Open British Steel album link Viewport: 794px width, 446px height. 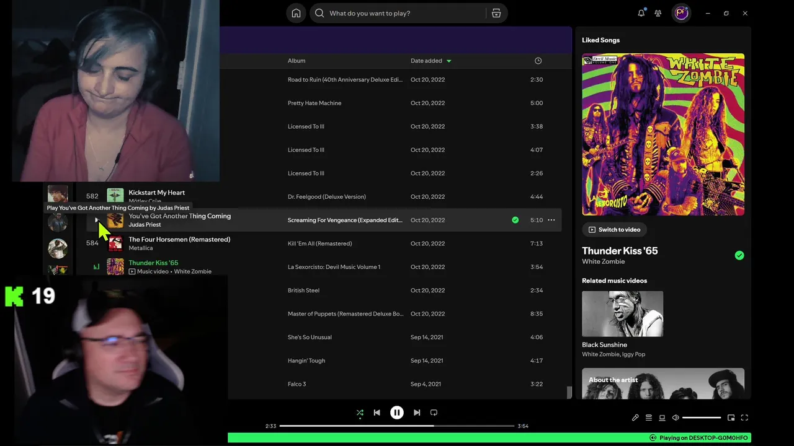coord(303,291)
